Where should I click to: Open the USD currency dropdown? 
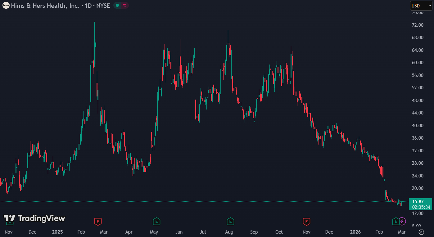coord(421,6)
